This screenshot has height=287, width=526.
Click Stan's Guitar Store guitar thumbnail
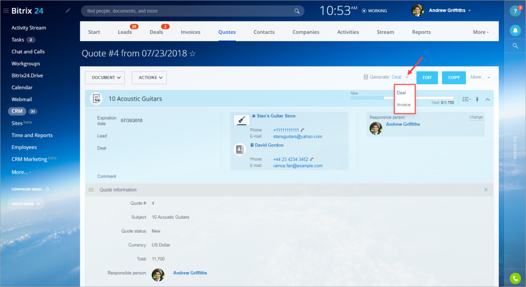241,120
